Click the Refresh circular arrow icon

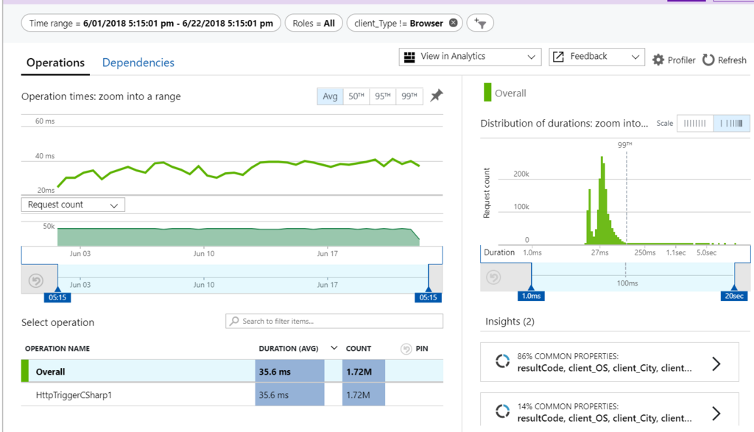click(708, 60)
